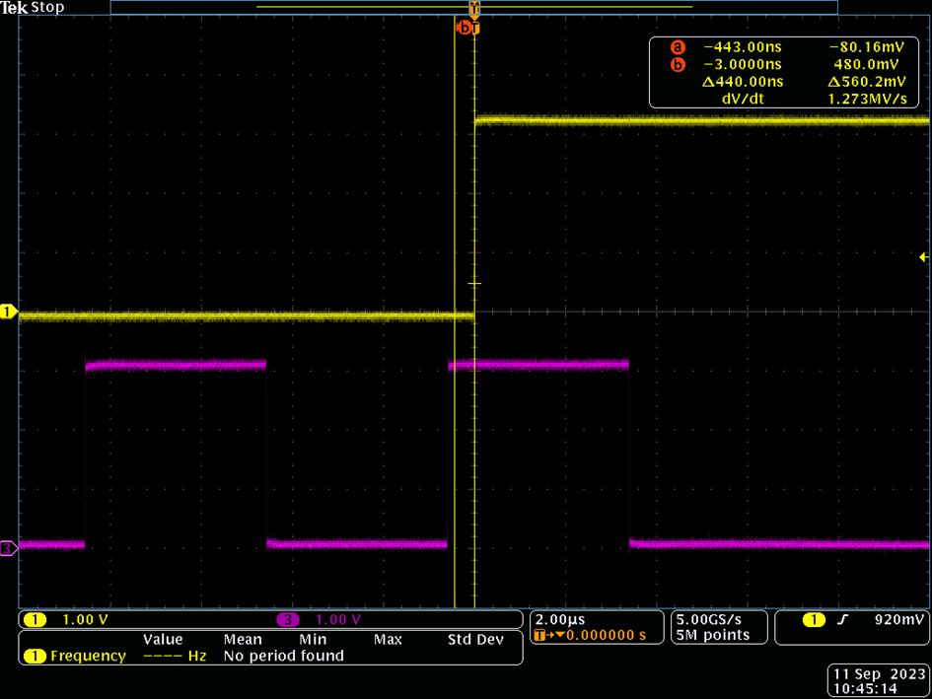The width and height of the screenshot is (932, 699).
Task: Select channel 1 badge showing 1.00 V
Action: [65, 620]
